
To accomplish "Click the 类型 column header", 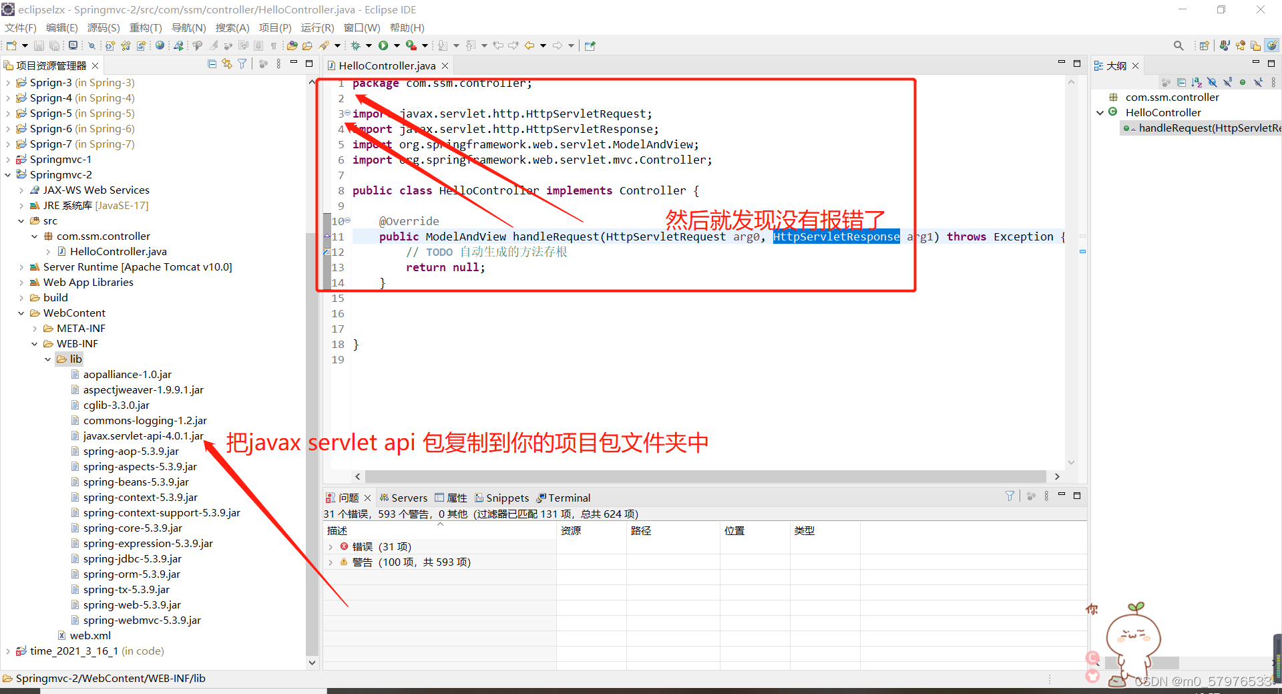I will [825, 530].
